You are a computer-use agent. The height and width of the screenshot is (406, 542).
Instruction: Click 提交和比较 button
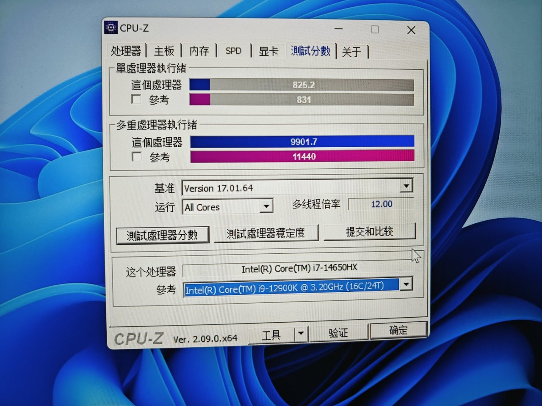pos(369,231)
